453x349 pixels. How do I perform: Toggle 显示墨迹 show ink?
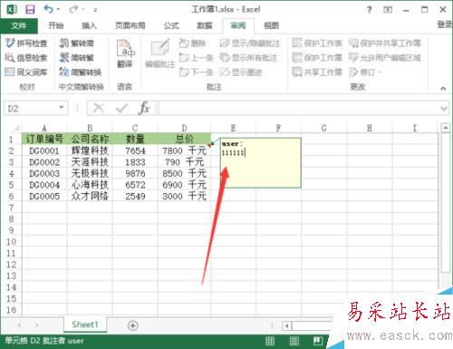point(241,72)
